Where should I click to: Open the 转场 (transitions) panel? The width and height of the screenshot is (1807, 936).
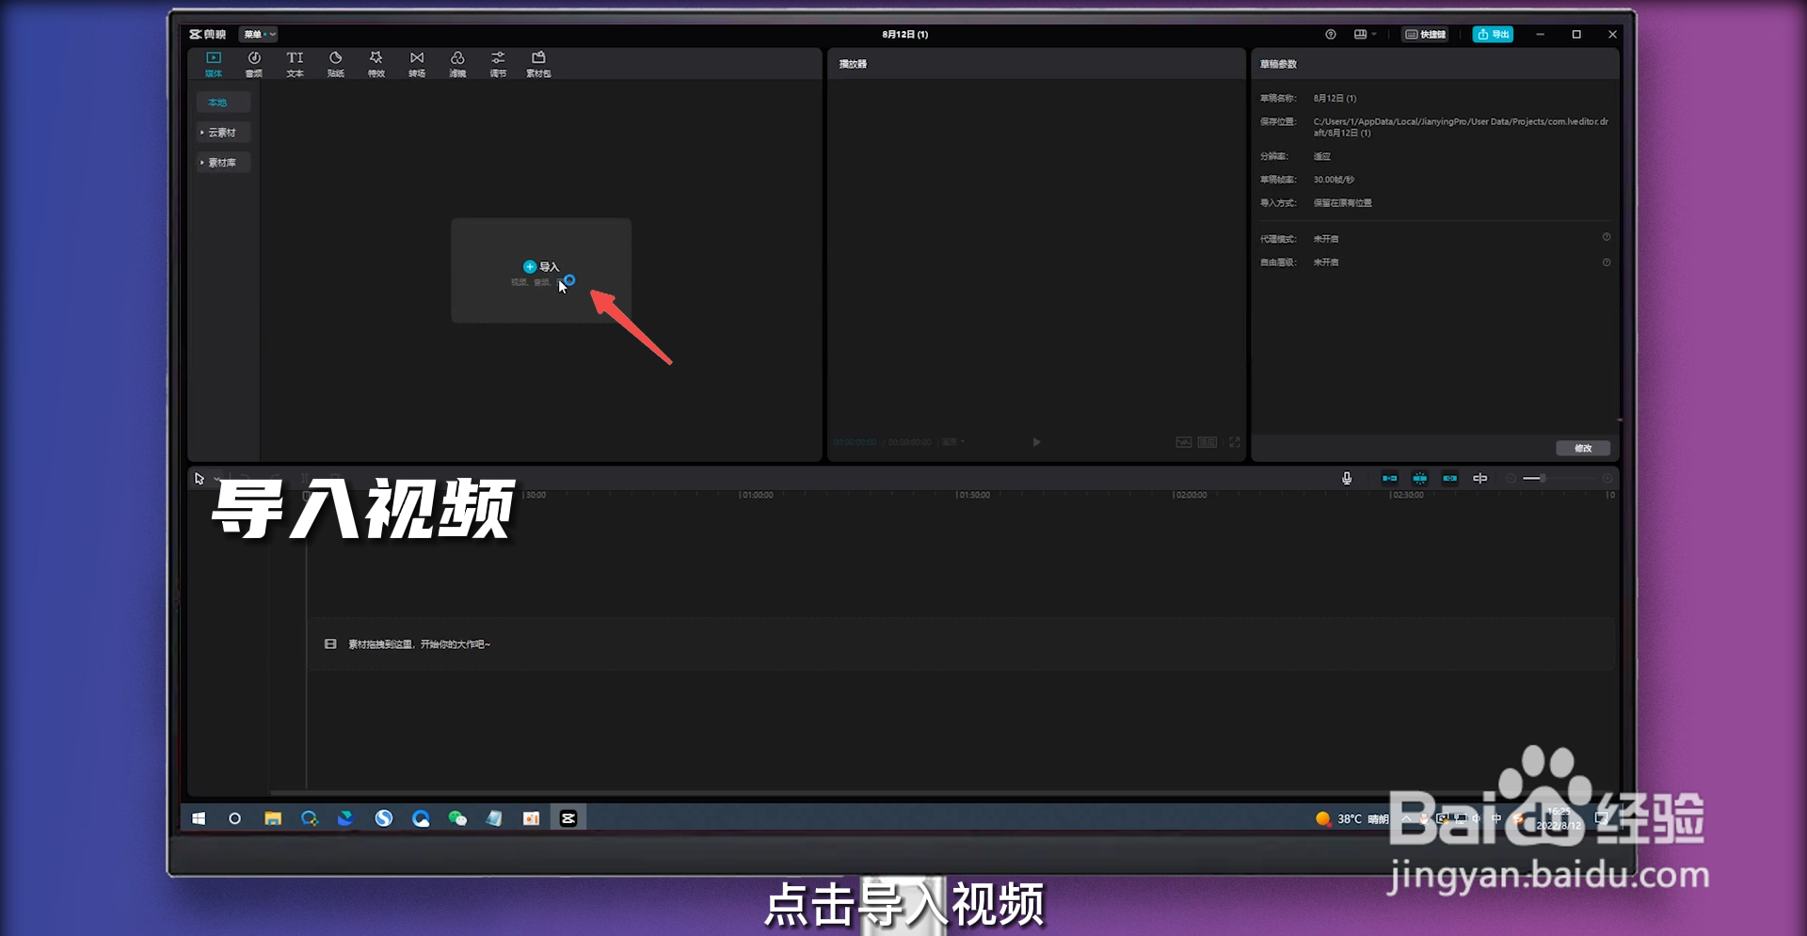tap(417, 64)
